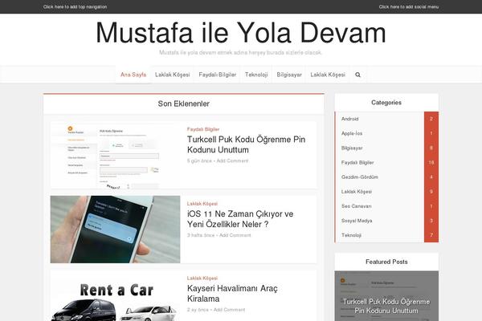Open first Laklak Köşesi menu next to Ana Sayfa
The width and height of the screenshot is (482, 321).
(173, 75)
